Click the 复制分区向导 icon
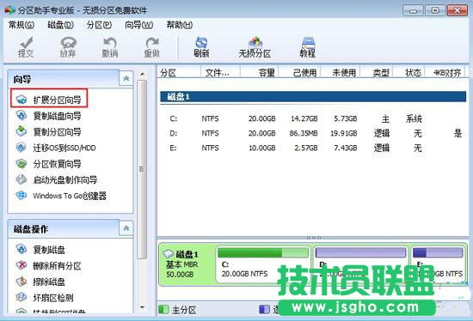473x321 pixels. pos(21,131)
